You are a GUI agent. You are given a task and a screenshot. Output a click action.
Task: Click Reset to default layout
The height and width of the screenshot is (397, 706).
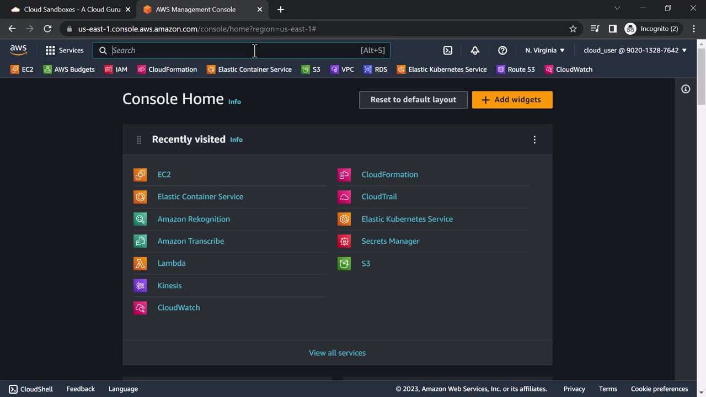point(413,100)
